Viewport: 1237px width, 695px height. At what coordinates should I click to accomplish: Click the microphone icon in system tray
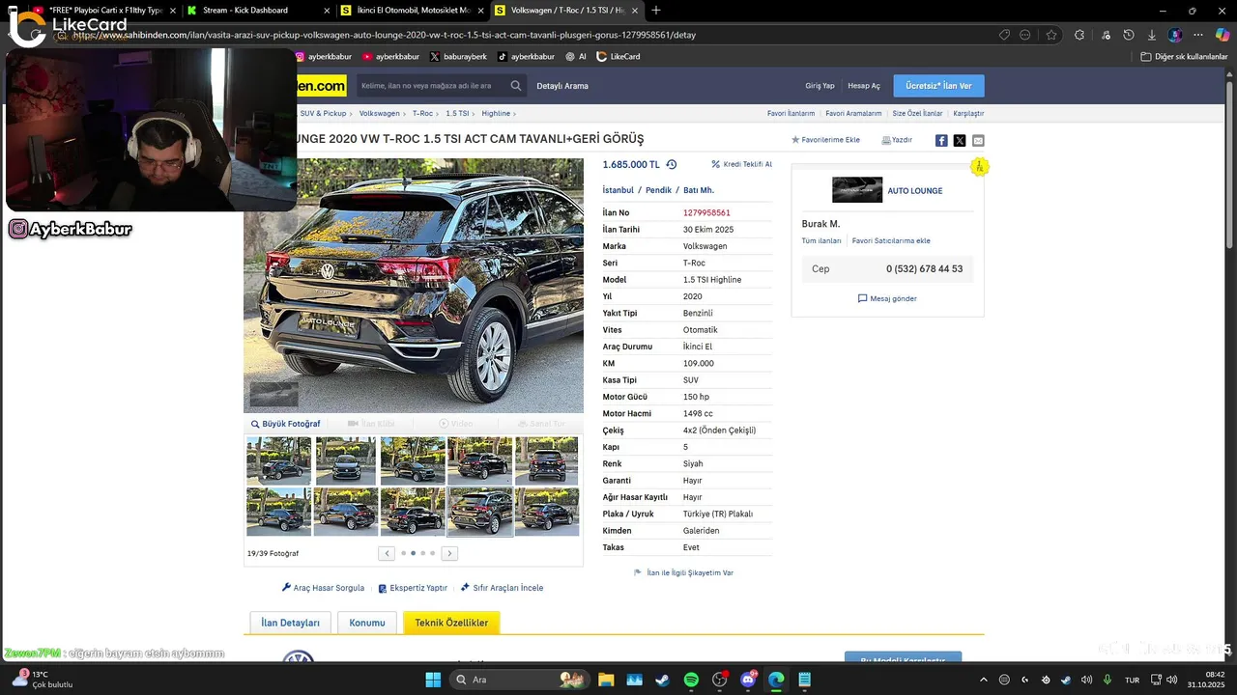pyautogui.click(x=1108, y=680)
